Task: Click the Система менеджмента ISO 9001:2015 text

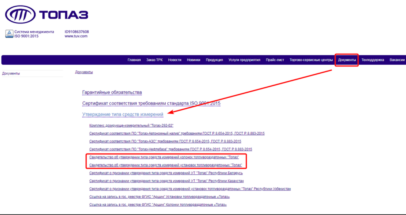Action: click(x=34, y=34)
